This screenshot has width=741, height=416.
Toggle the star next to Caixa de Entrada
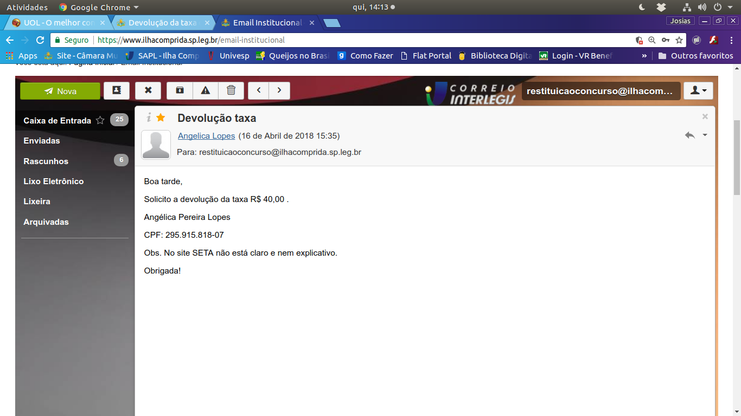click(x=100, y=120)
